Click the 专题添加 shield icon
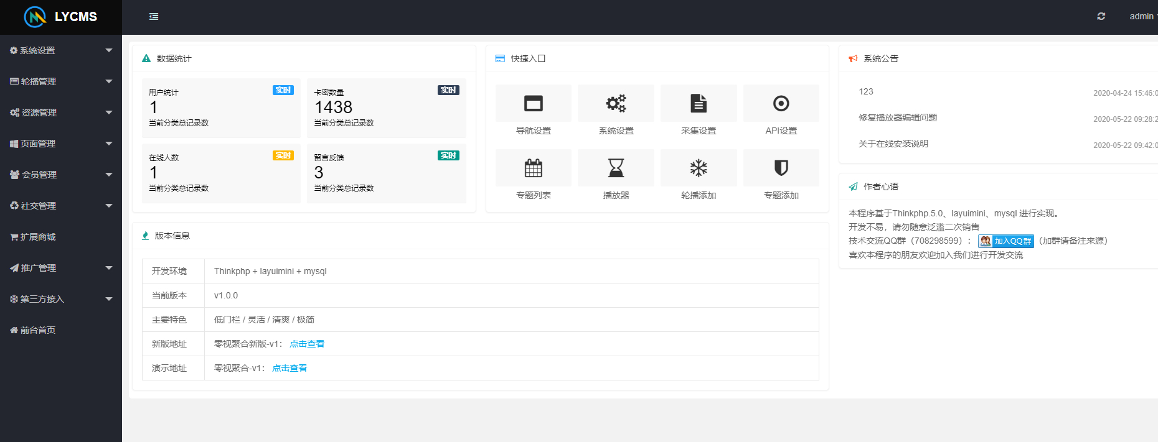This screenshot has height=442, width=1158. click(x=781, y=168)
